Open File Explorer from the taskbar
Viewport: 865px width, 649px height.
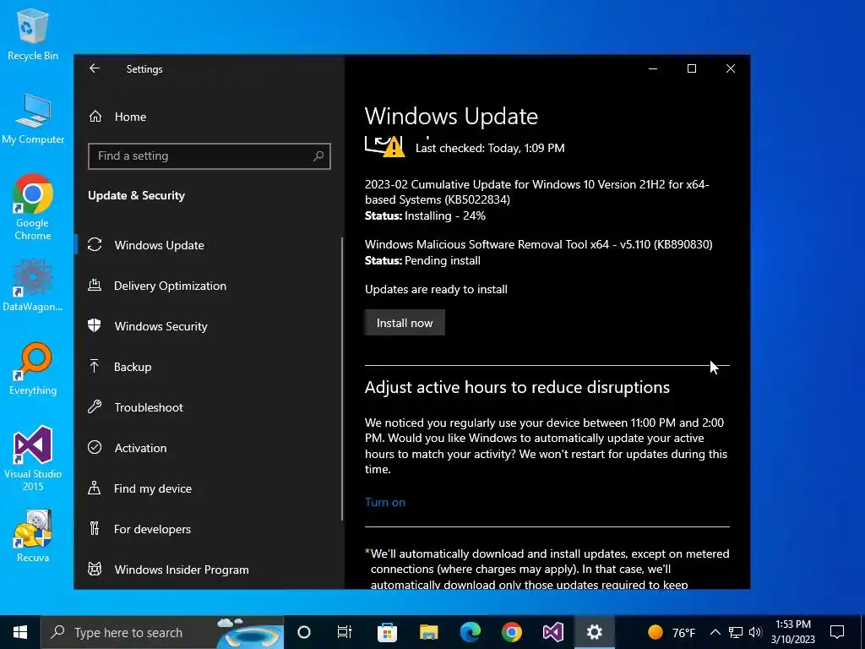click(x=428, y=632)
